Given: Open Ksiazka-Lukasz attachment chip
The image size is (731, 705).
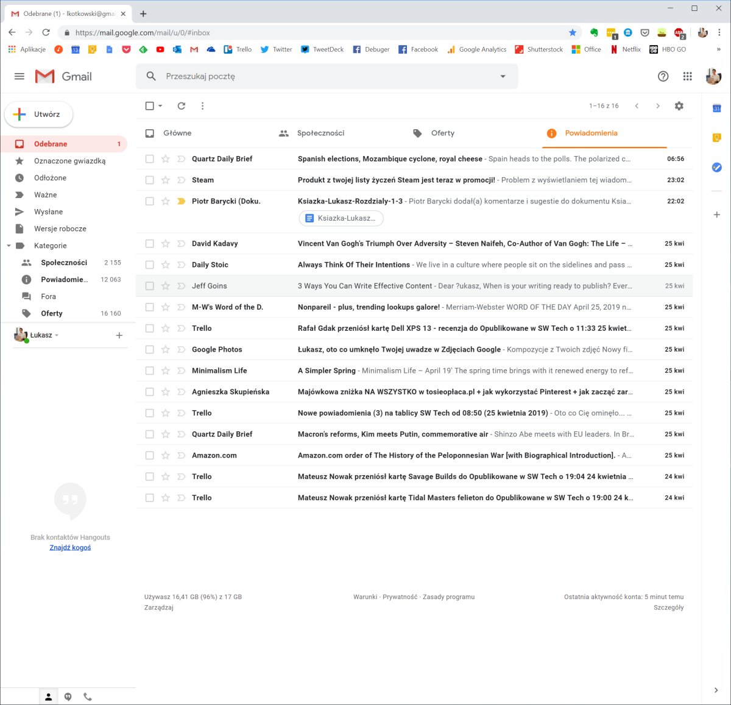Looking at the screenshot, I should pyautogui.click(x=341, y=218).
